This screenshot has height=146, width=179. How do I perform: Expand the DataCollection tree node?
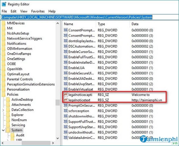[x=3, y=110]
